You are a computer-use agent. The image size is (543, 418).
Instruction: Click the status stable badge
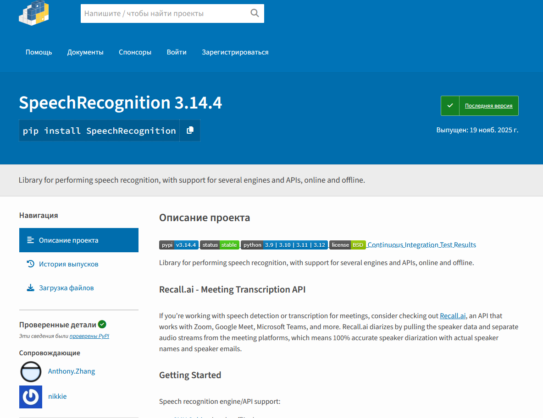pyautogui.click(x=220, y=245)
